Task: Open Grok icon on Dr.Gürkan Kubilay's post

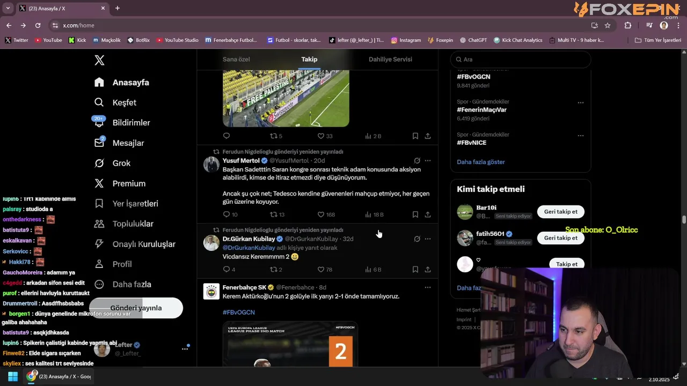Action: [x=417, y=239]
